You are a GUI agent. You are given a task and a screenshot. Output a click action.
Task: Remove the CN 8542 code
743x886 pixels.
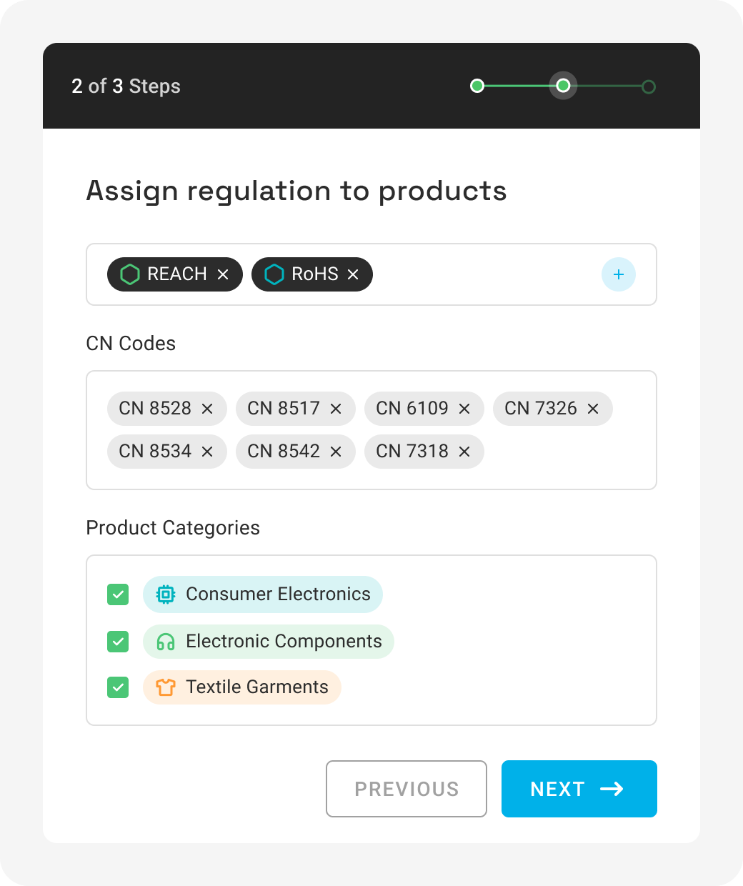coord(336,452)
